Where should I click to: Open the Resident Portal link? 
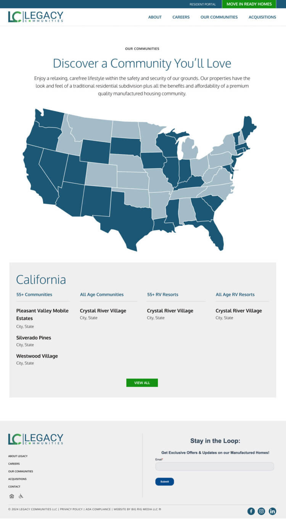point(202,5)
